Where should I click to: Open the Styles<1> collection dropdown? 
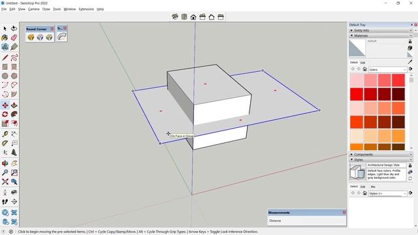[387, 193]
